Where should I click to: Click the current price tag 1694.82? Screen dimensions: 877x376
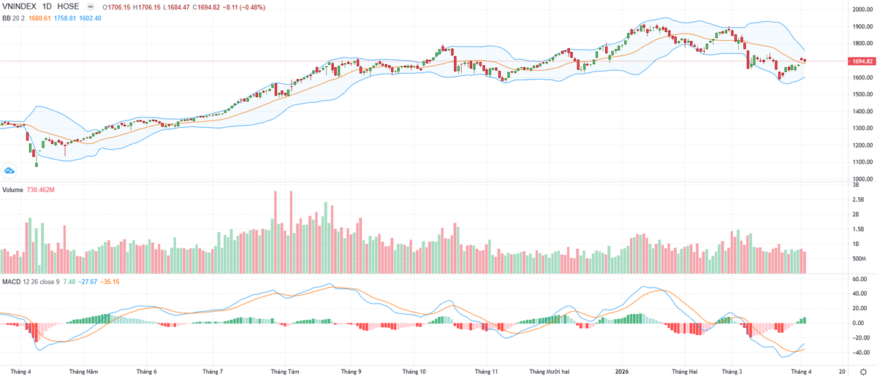[860, 61]
